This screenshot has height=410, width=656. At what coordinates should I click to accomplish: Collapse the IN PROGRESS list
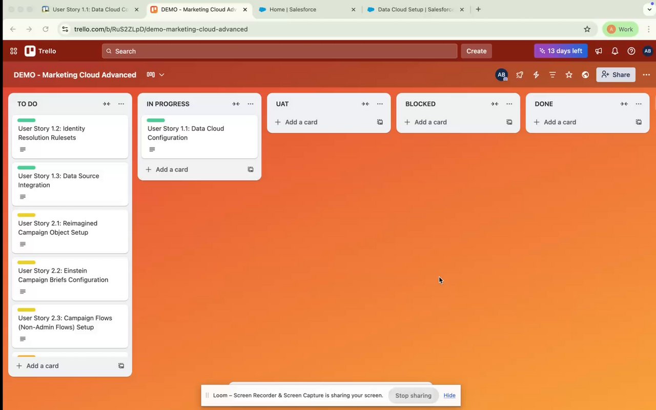coord(236,104)
